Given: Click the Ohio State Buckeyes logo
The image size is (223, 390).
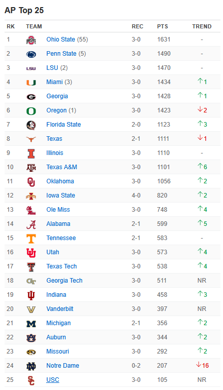Looking at the screenshot, I should (31, 40).
